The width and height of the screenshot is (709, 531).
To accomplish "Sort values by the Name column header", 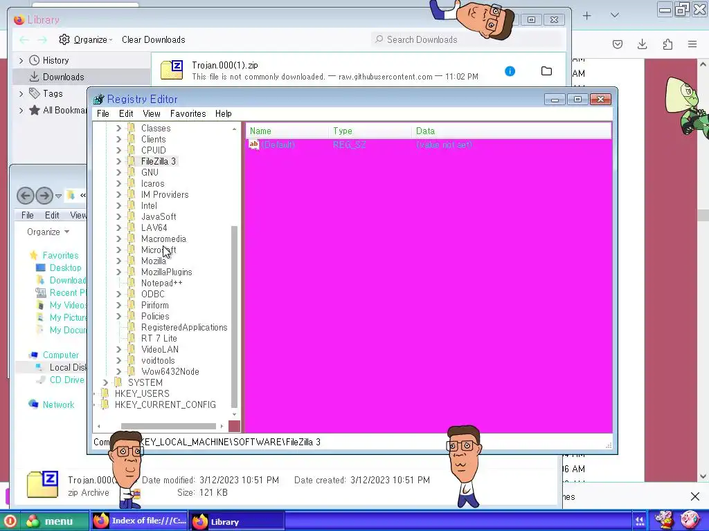I will (287, 131).
